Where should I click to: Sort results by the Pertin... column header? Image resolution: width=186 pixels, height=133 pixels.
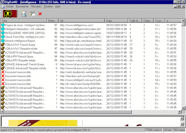pyautogui.click(x=53, y=21)
